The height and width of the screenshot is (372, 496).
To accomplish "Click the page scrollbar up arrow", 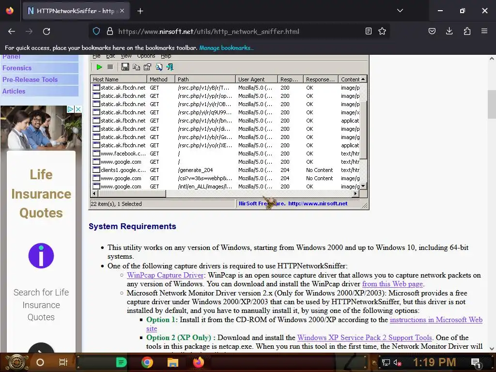I will (x=492, y=59).
